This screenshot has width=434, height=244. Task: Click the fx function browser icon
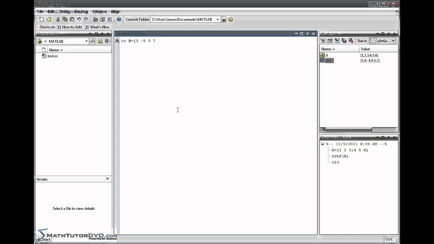tap(117, 41)
